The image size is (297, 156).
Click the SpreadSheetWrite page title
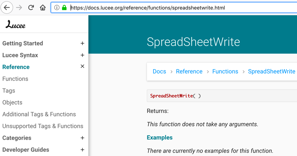coord(193,42)
